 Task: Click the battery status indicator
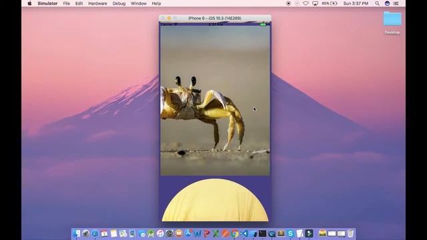tap(330, 3)
